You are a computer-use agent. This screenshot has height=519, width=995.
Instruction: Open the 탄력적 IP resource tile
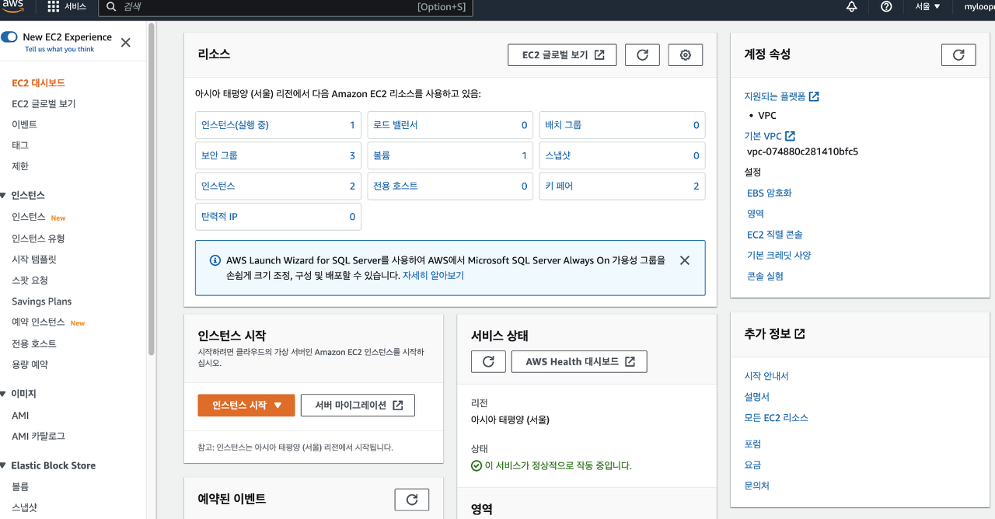coord(278,217)
